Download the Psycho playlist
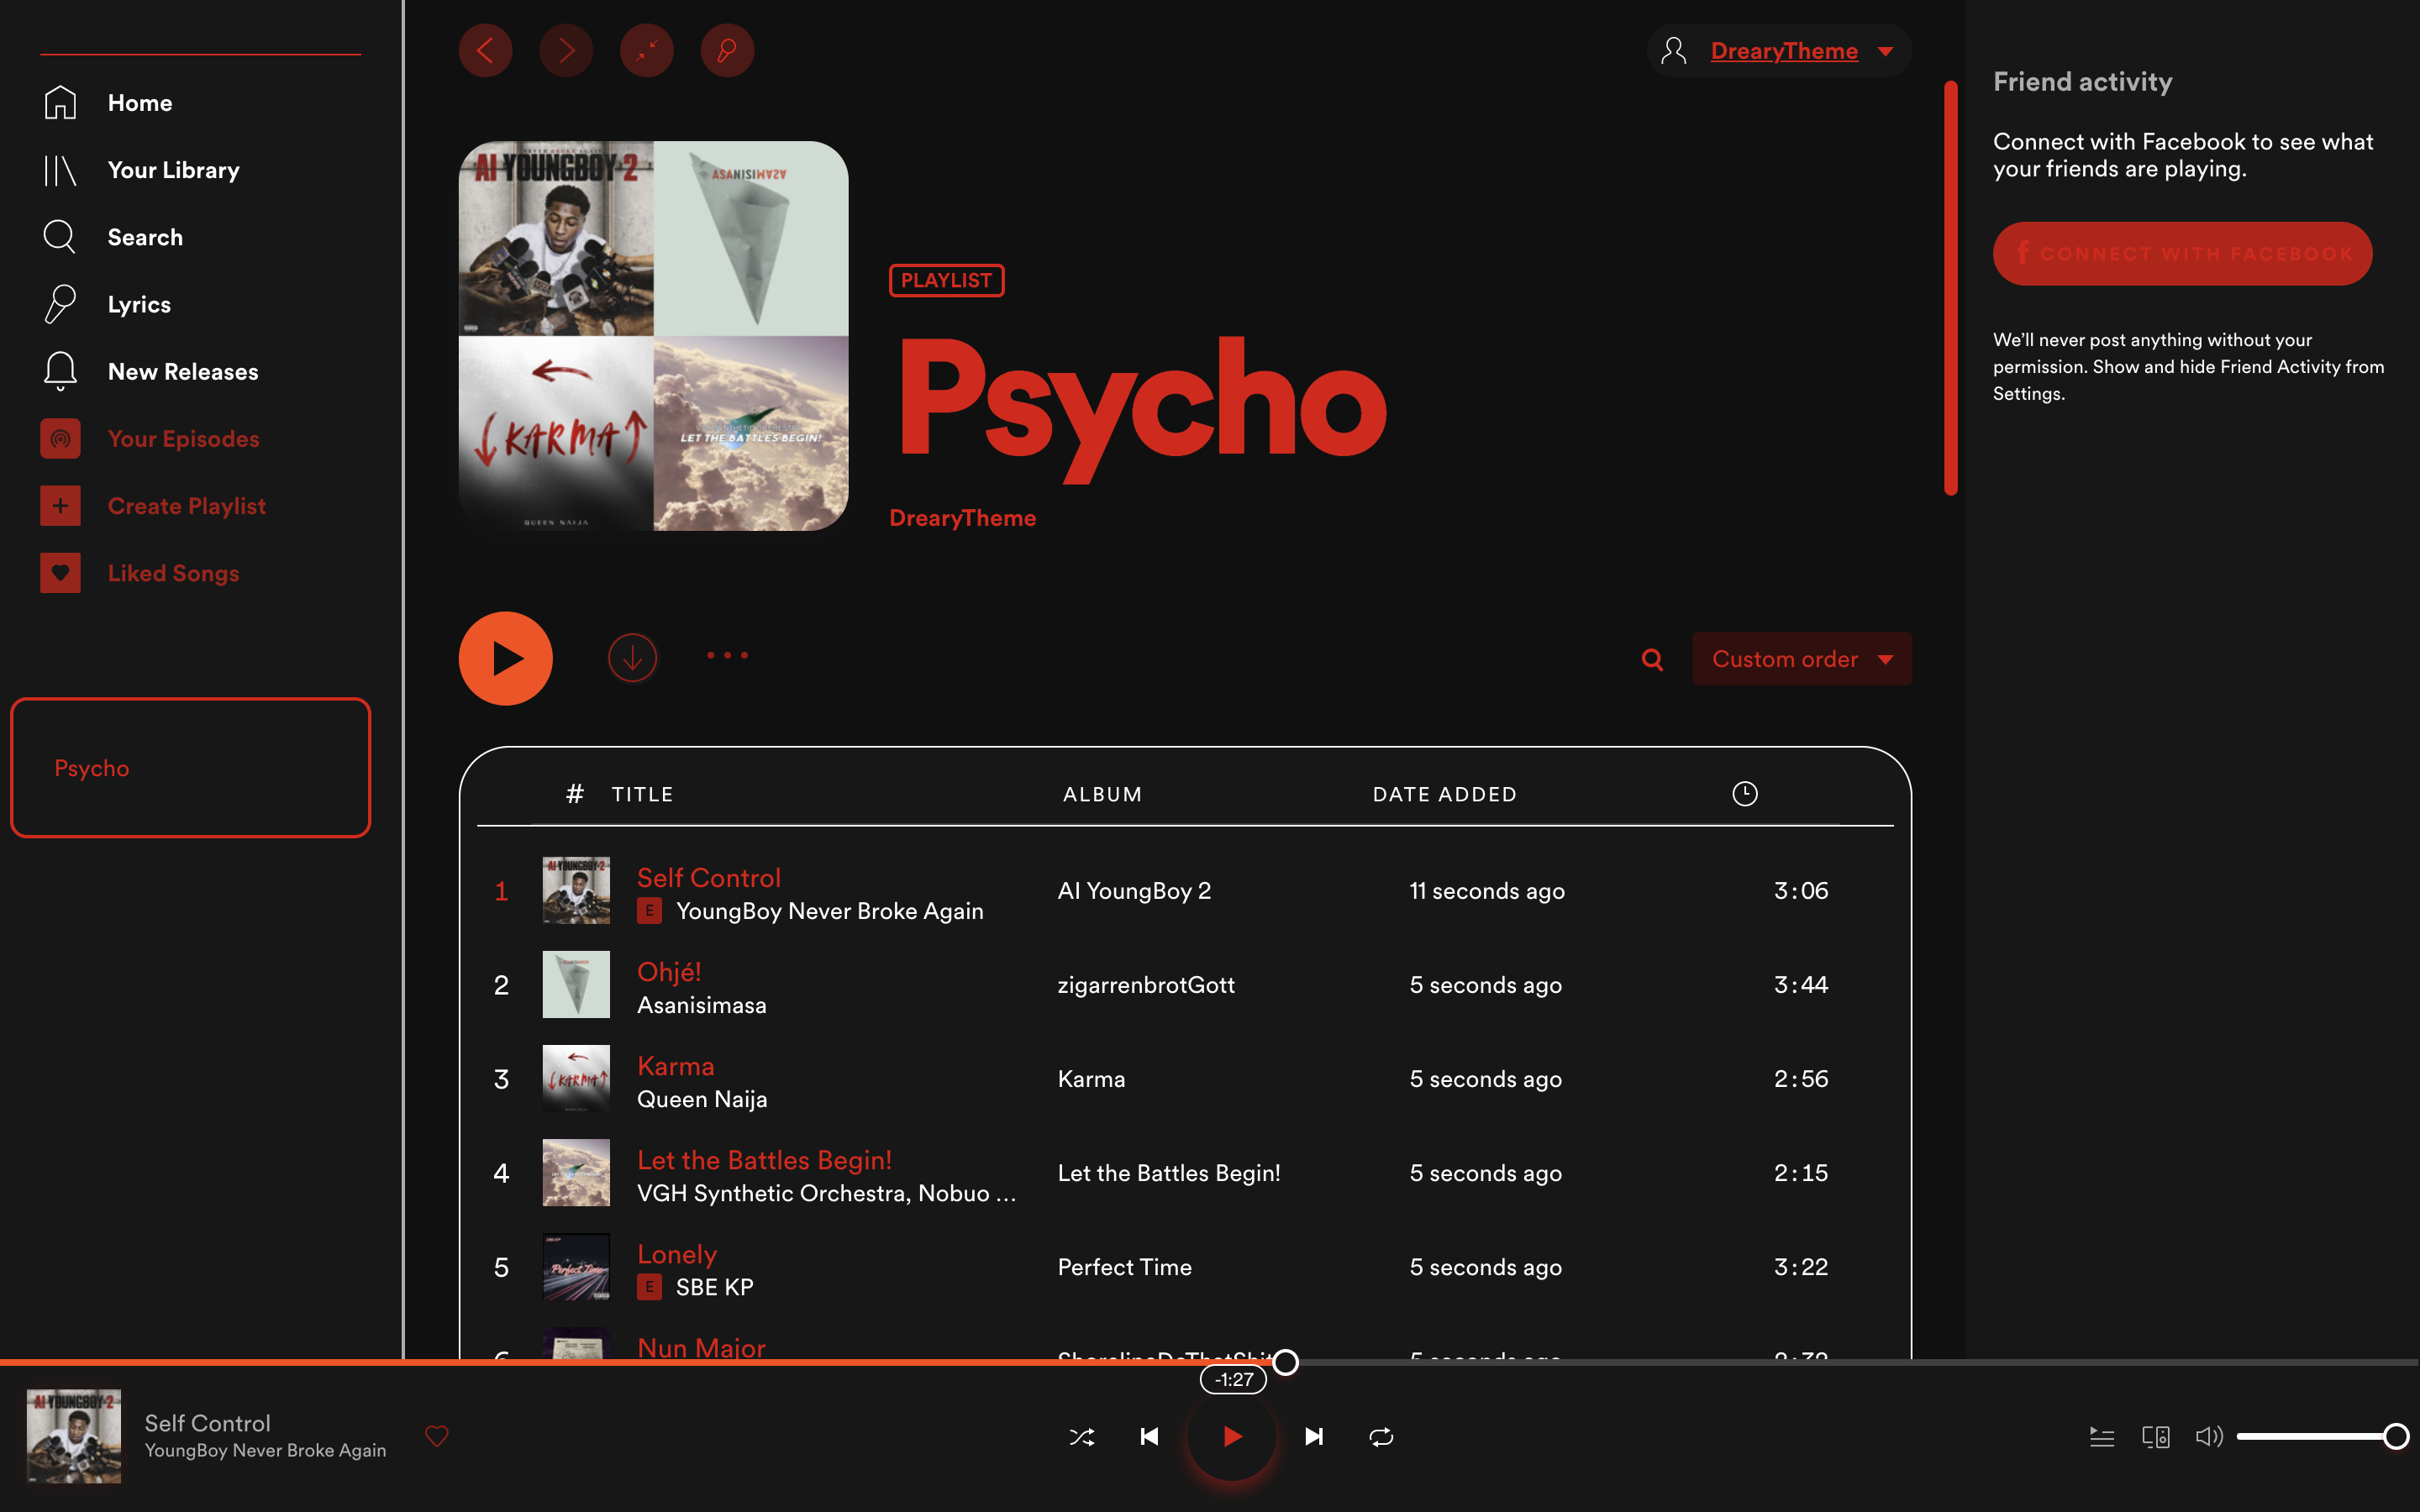 coord(633,657)
